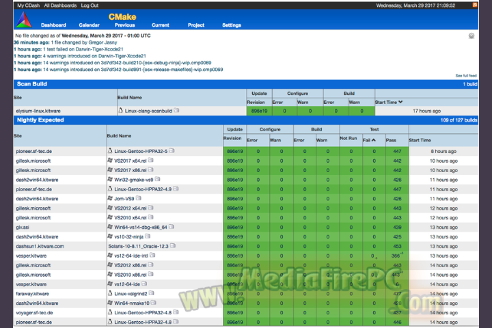Screen dimensions: 492x328
Task: Click the Pass column header
Action: pos(391,140)
